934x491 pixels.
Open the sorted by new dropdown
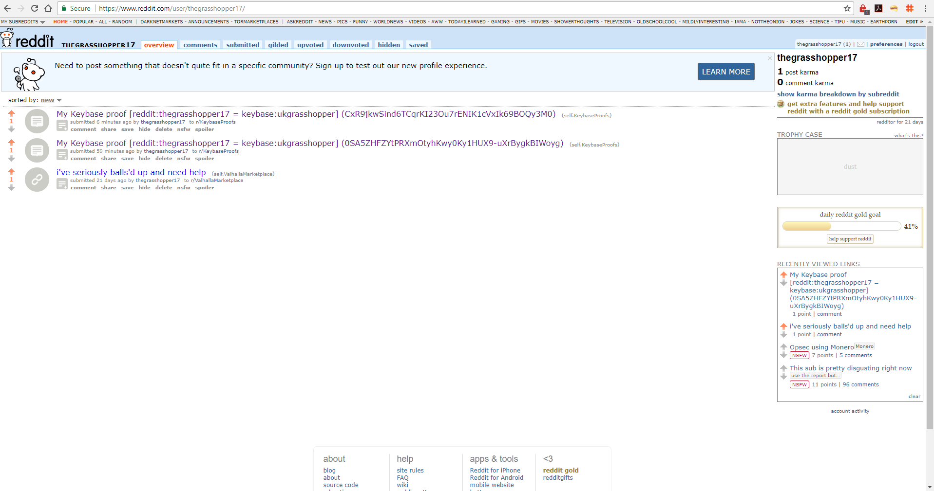(x=51, y=100)
